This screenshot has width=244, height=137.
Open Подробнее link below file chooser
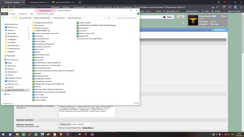88,128
